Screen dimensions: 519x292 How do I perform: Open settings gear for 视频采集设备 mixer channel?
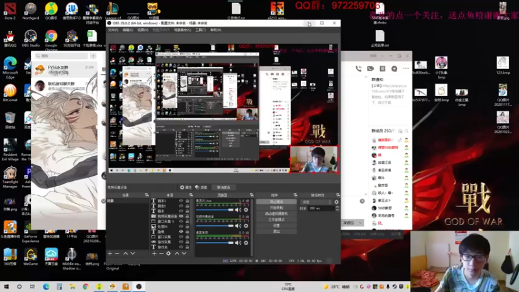[x=246, y=226]
